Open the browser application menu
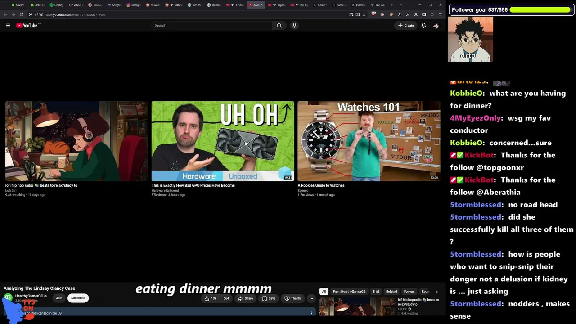576x324 pixels. click(x=440, y=14)
